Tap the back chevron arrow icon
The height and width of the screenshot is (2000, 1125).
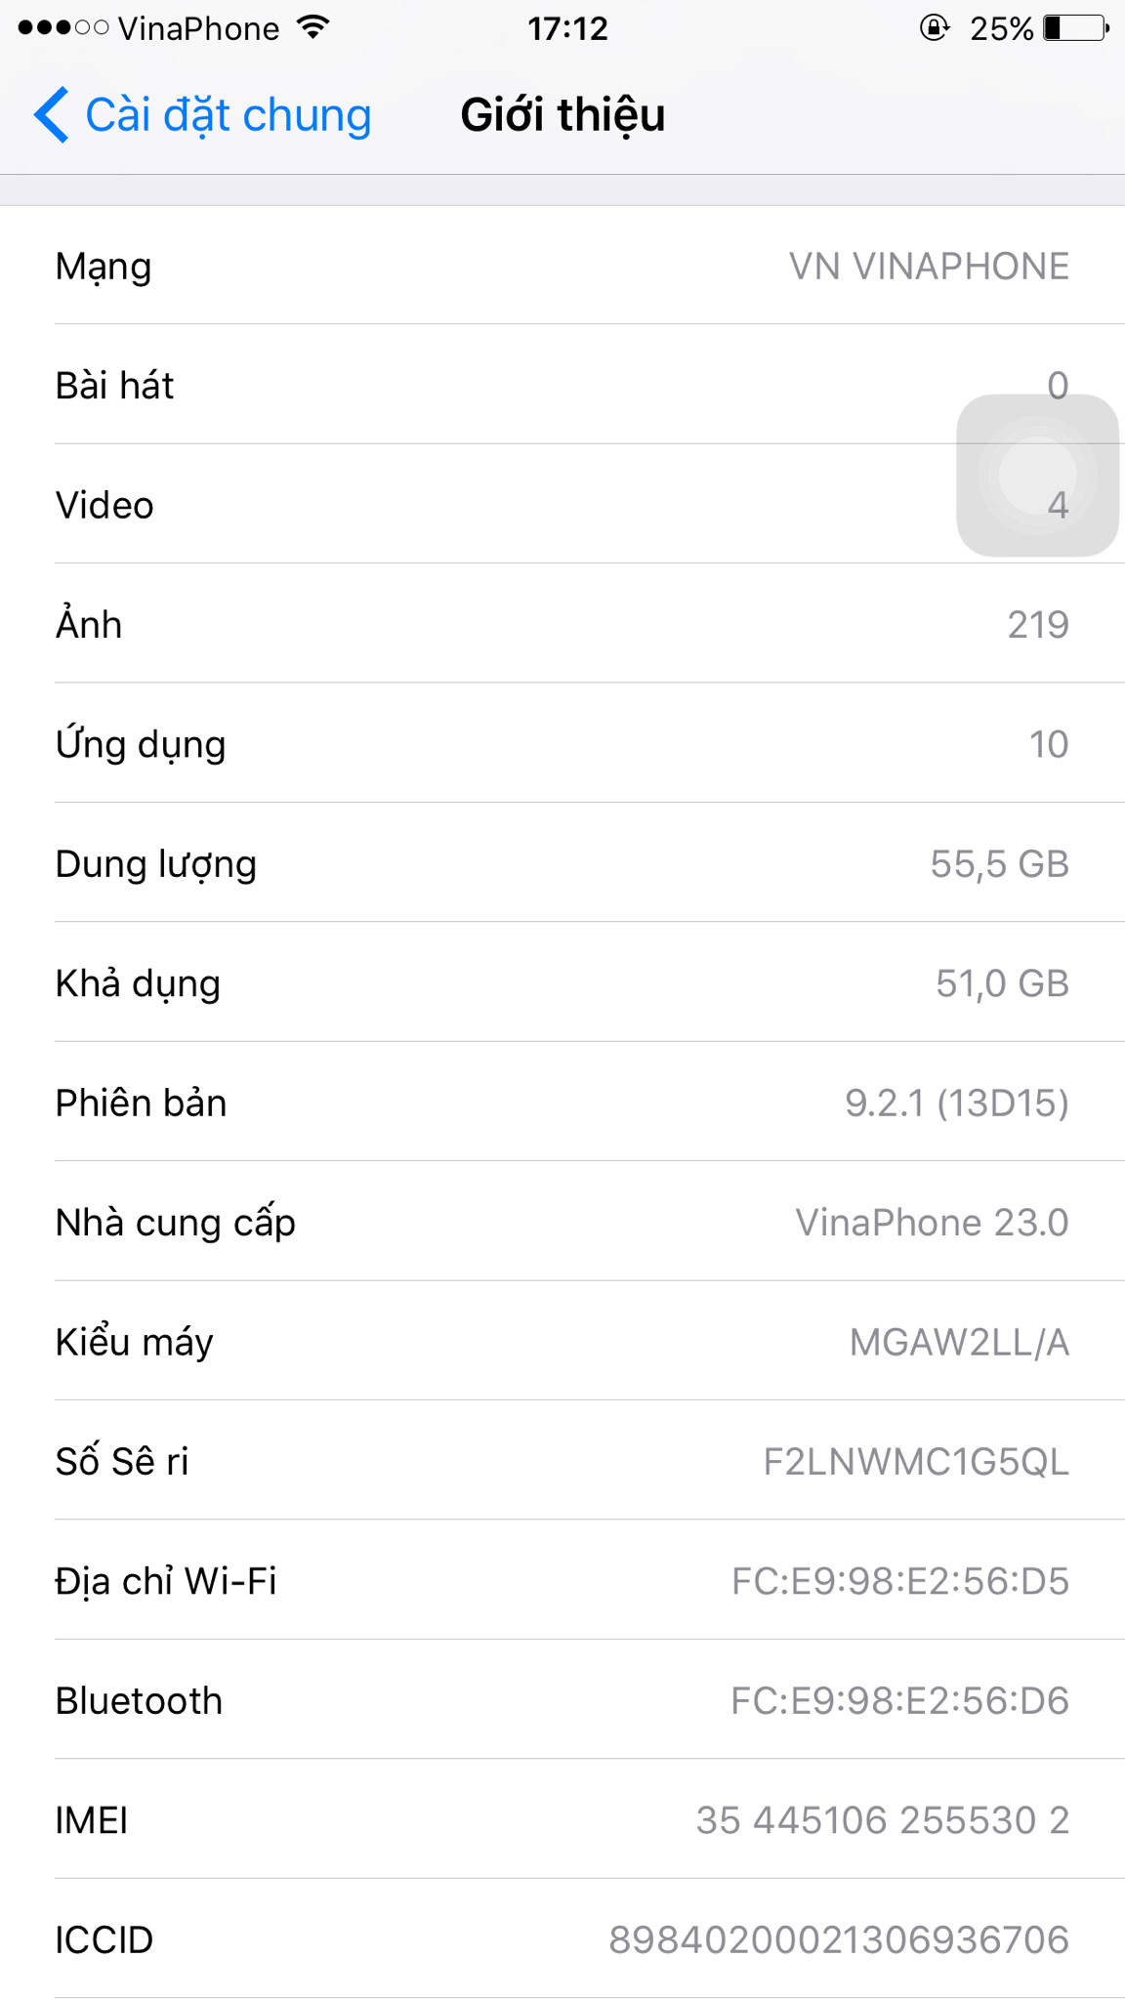(x=52, y=115)
